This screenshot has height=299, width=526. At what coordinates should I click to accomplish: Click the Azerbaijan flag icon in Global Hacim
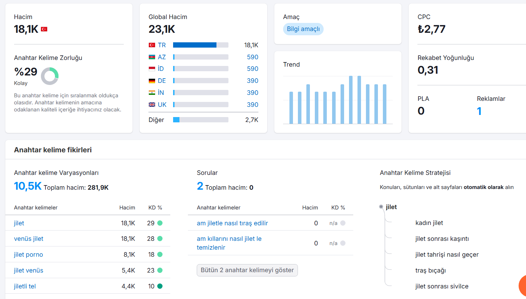point(152,57)
